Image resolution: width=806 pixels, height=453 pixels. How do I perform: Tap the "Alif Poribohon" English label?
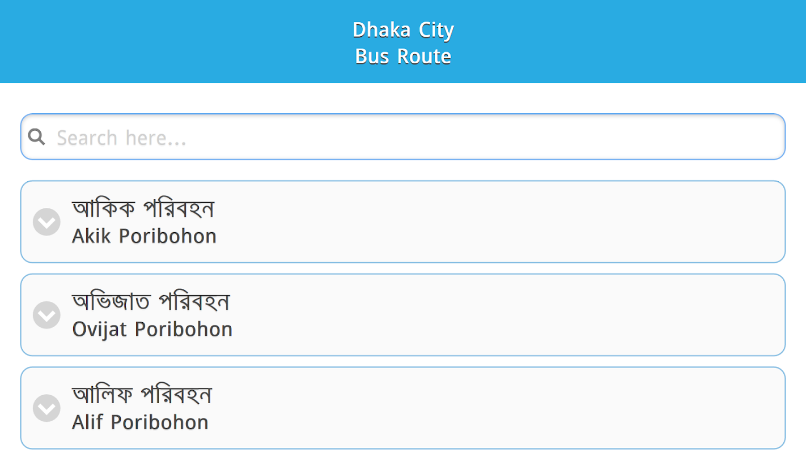coord(140,422)
